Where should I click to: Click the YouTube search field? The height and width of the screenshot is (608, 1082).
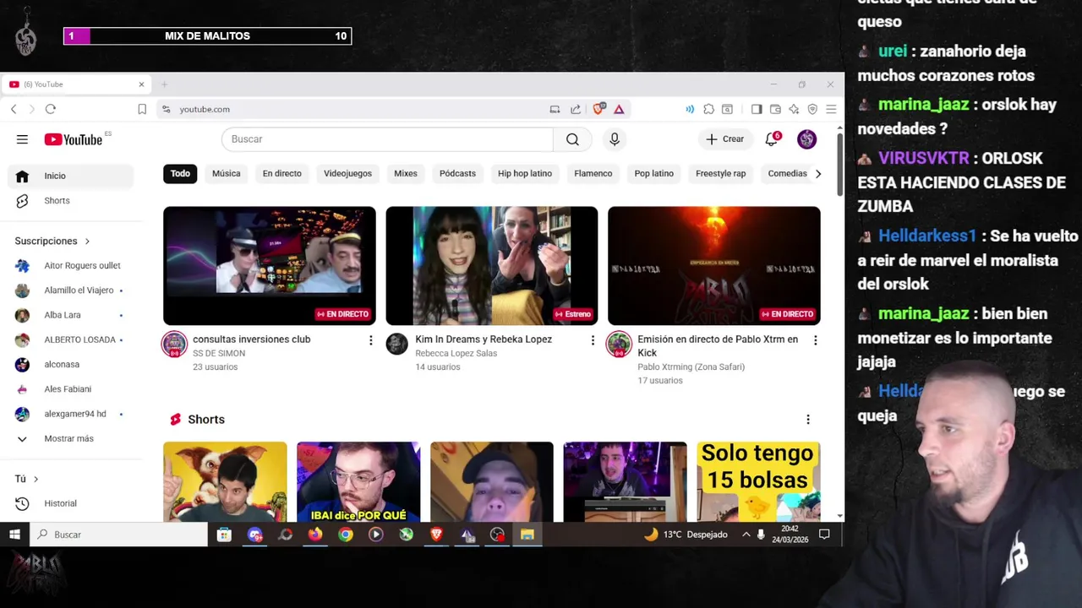[387, 139]
